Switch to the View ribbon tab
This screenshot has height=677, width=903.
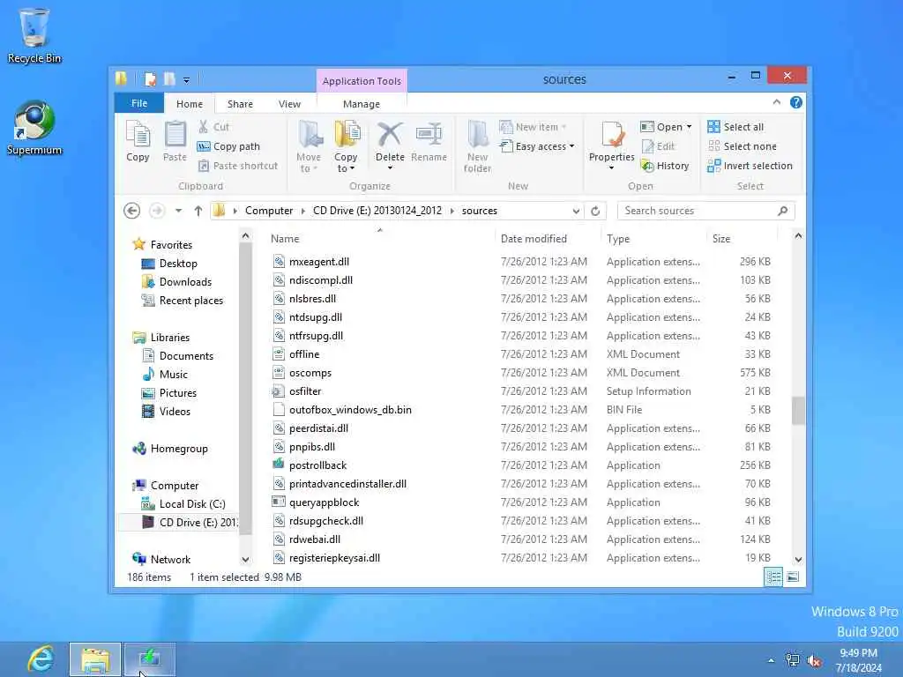[x=289, y=104]
